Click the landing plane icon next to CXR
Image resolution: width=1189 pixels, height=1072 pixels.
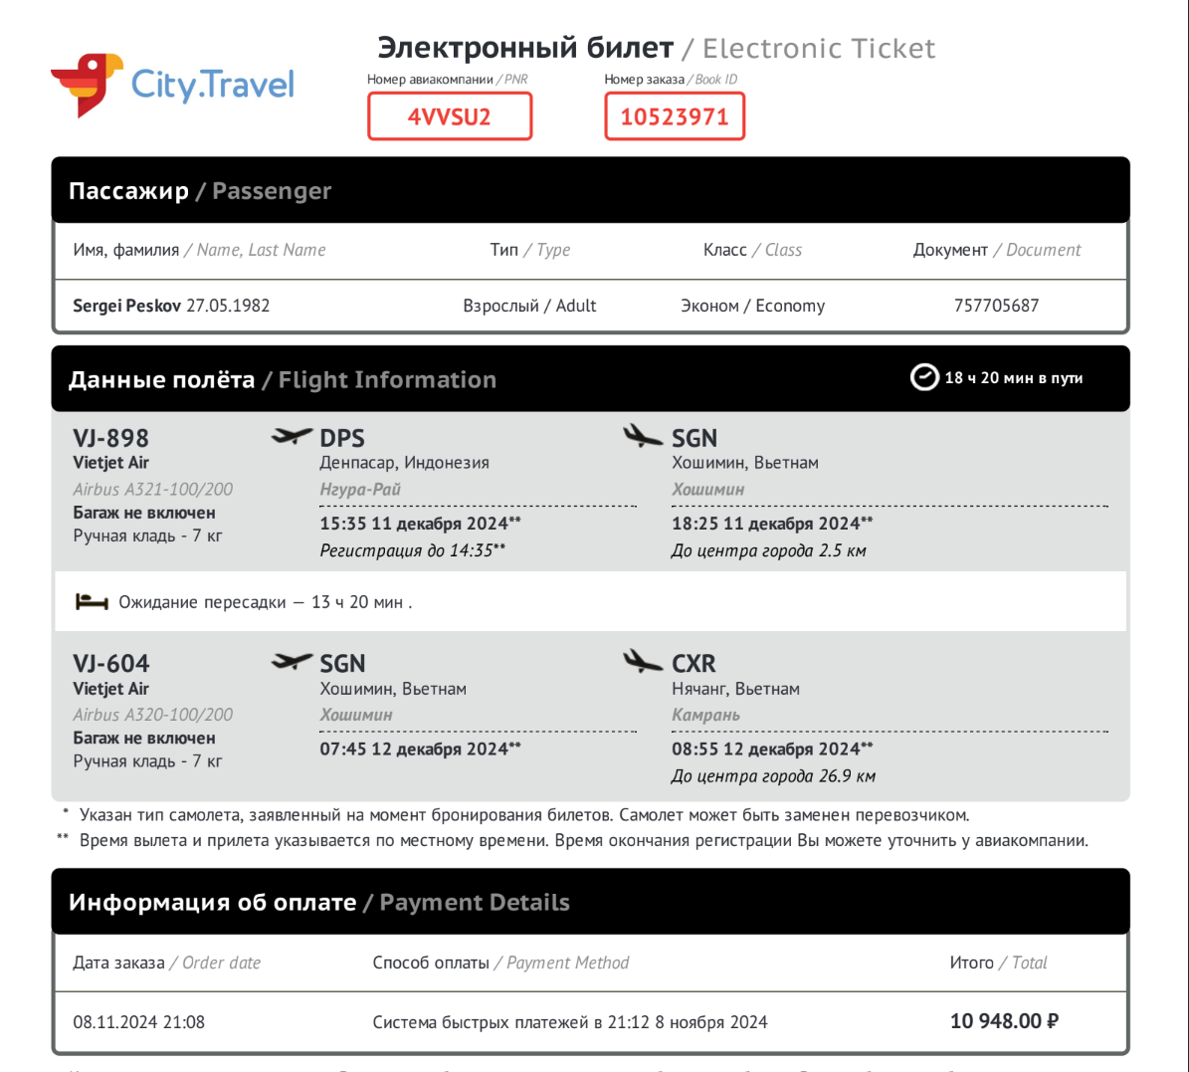(x=643, y=661)
